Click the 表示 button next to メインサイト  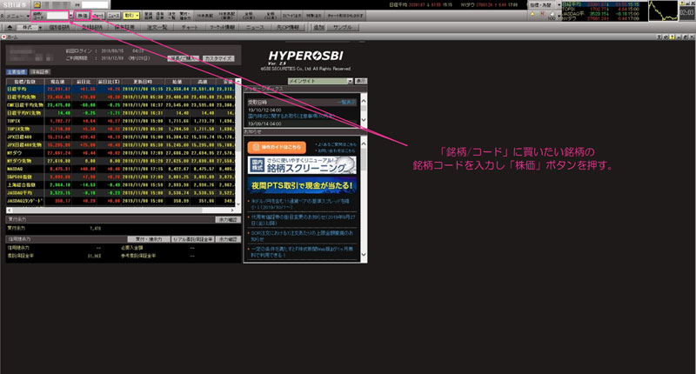[361, 81]
